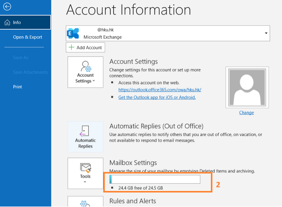
Task: Click the Save As sidebar entry
Action: 21,57
